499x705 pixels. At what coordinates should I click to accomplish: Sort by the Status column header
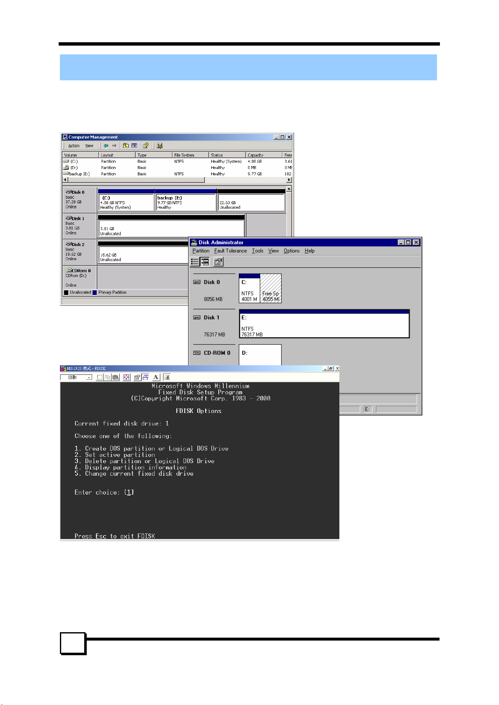[227, 155]
